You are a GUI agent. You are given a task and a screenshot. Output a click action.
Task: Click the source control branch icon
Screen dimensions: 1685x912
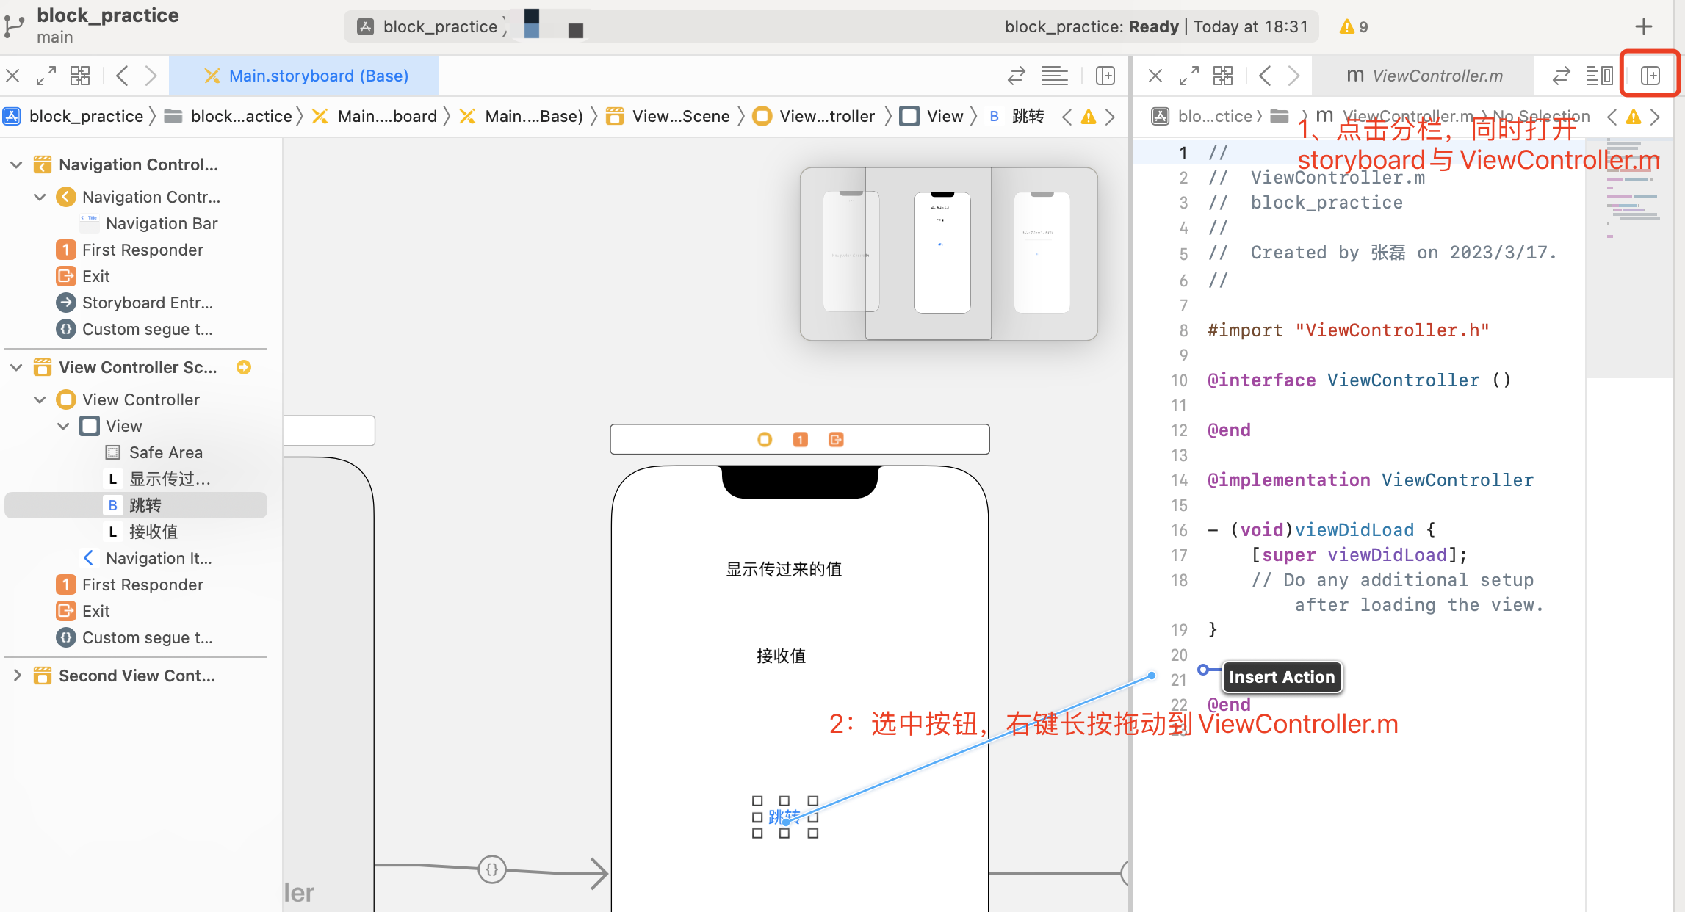(14, 26)
